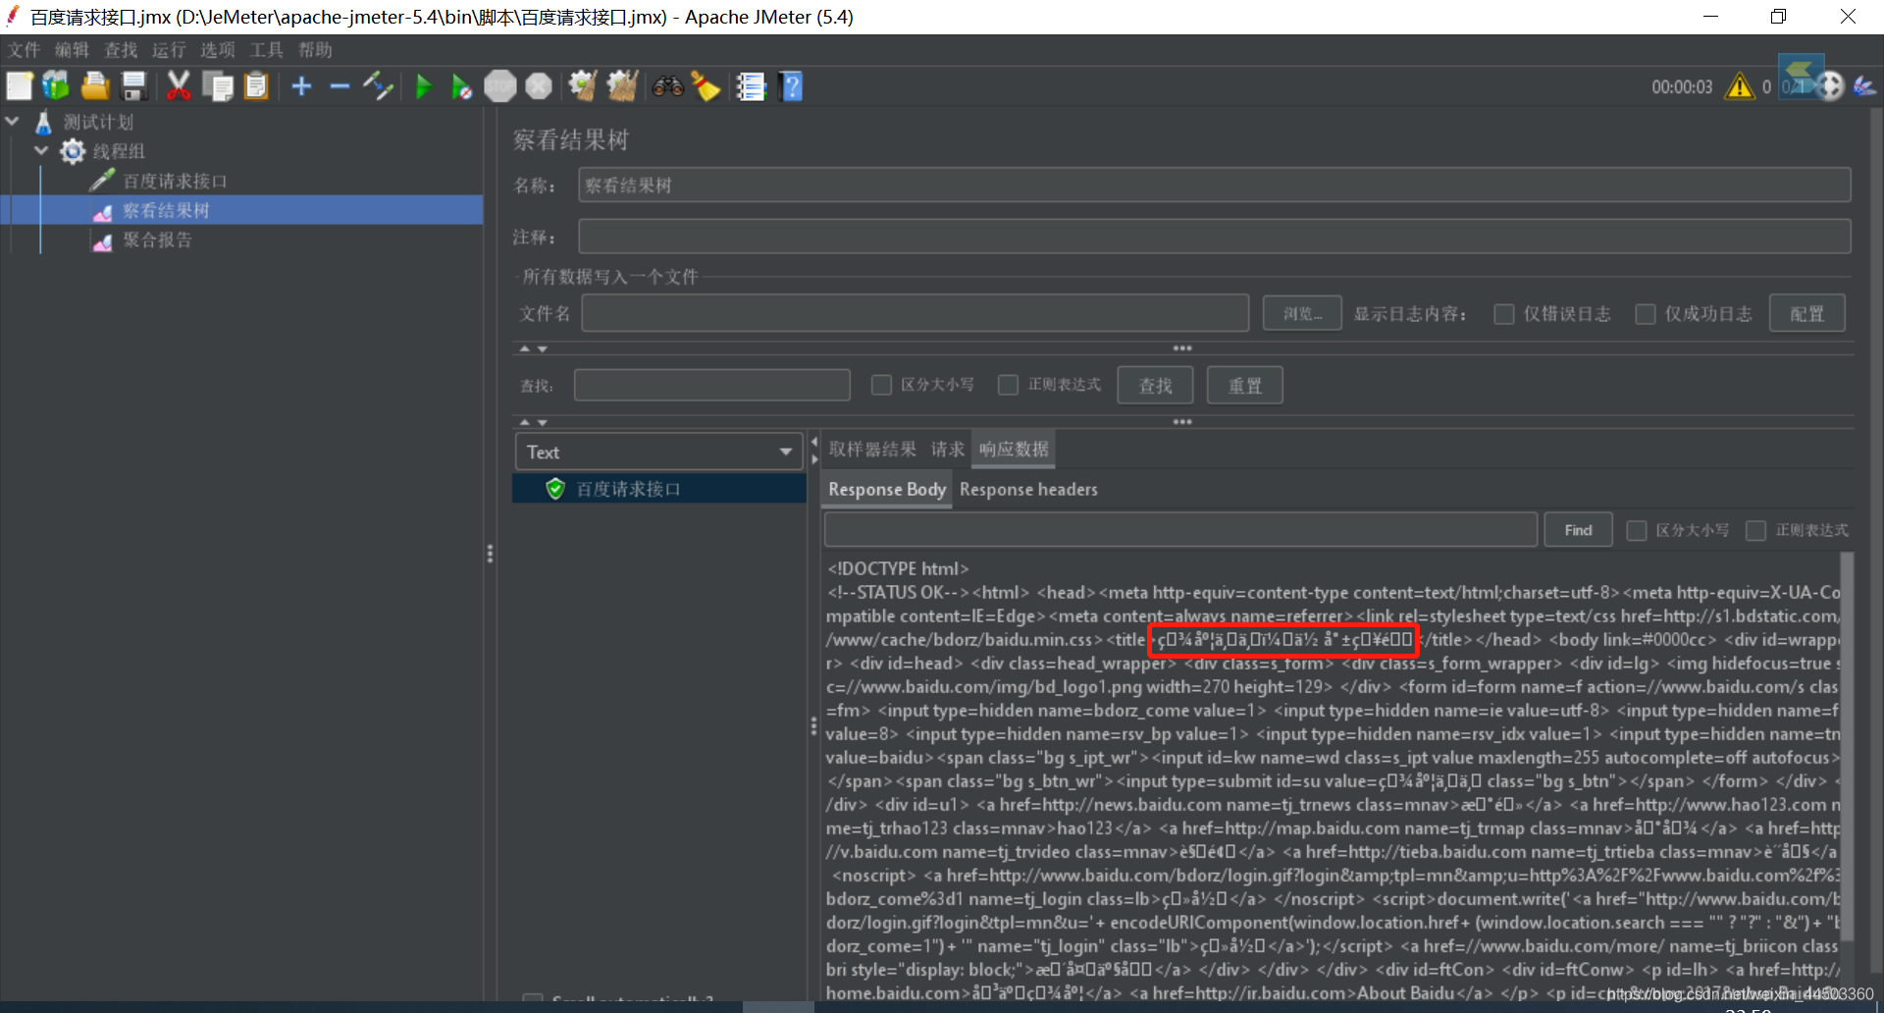Viewport: 1884px width, 1013px height.
Task: Open the 编辑 menu
Action: pos(72,50)
